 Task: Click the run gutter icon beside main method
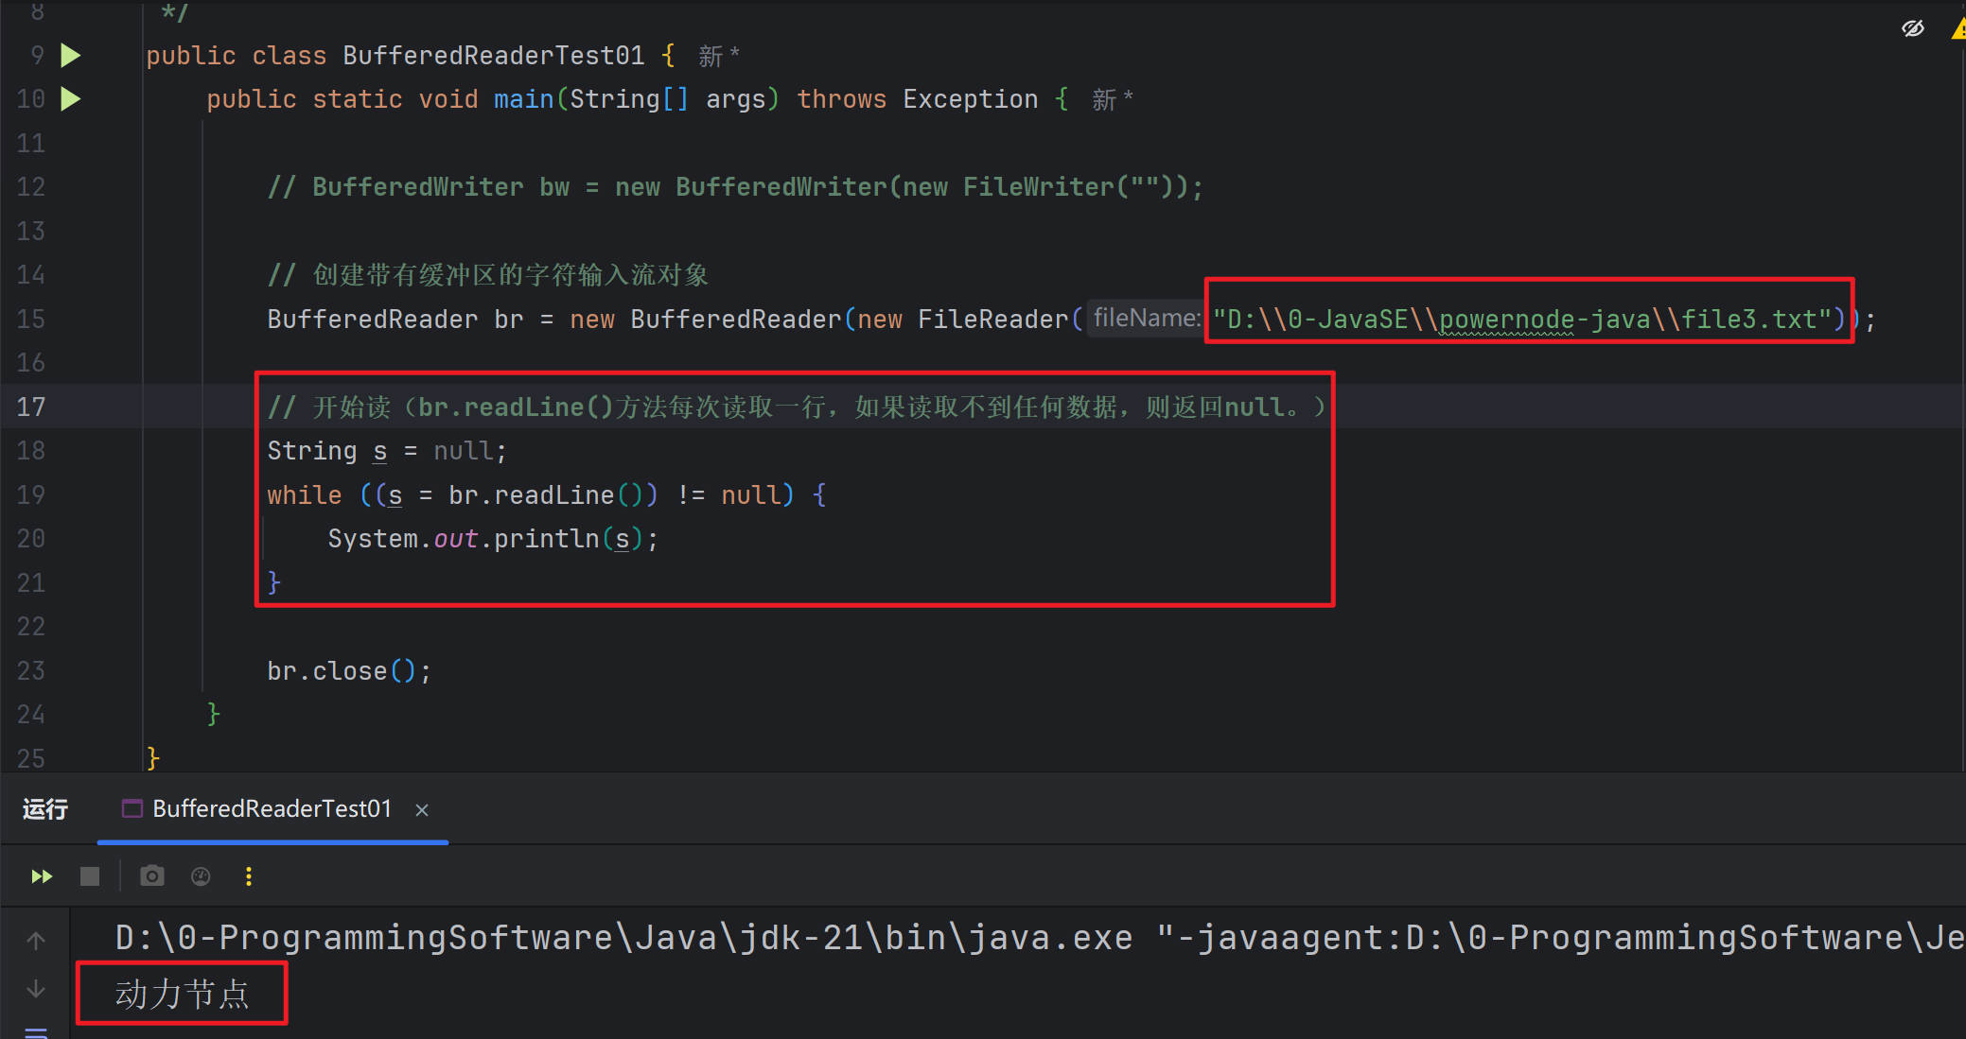point(71,99)
